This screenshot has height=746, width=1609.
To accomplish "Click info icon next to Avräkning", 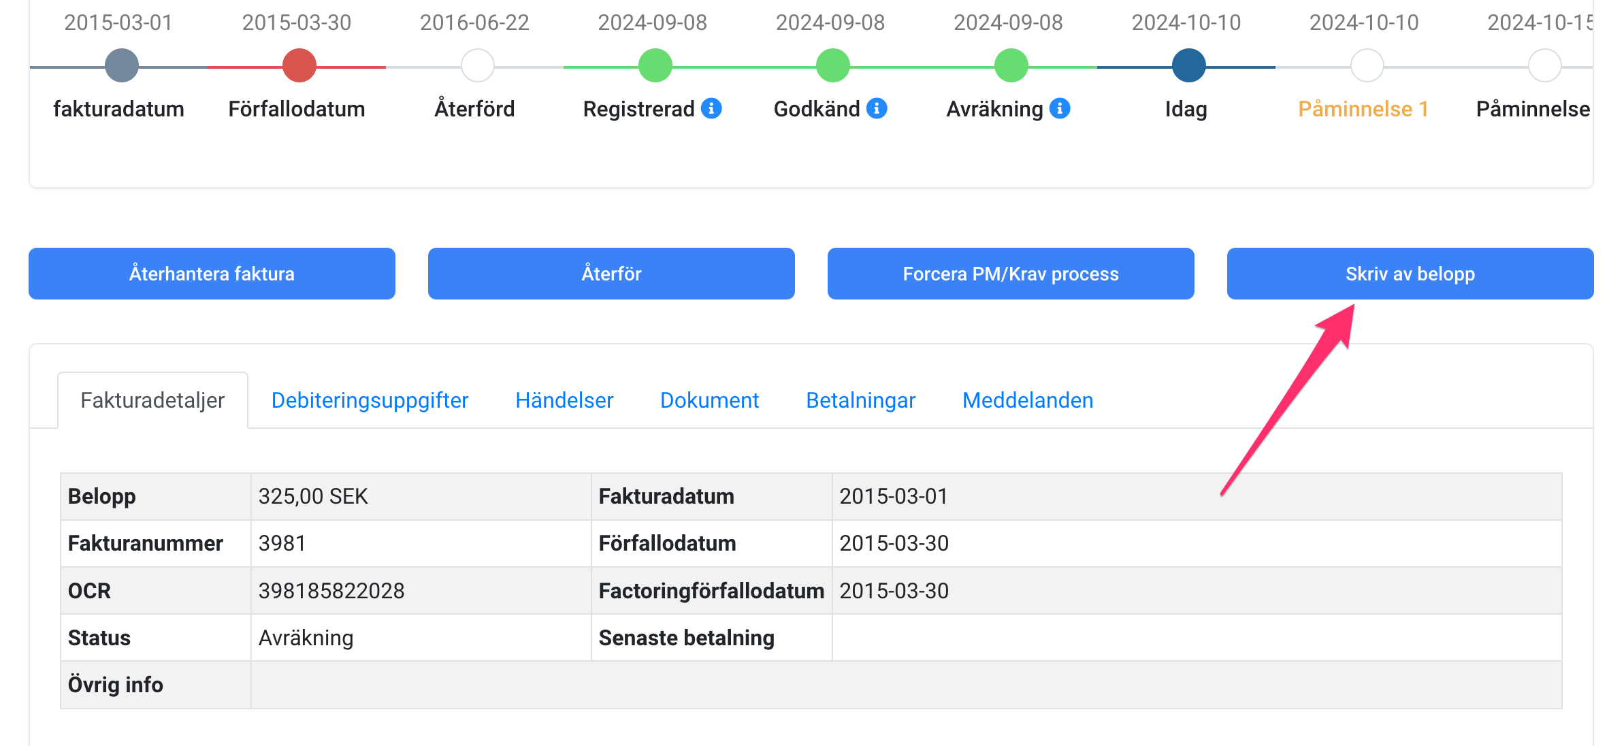I will click(x=1060, y=108).
